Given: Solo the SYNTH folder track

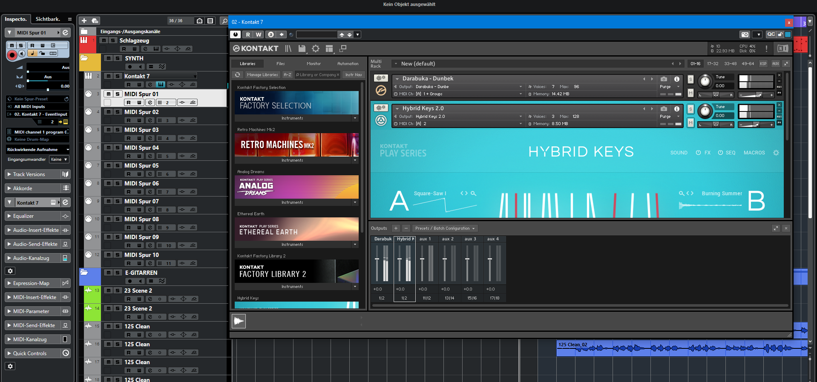Looking at the screenshot, I should pos(117,58).
